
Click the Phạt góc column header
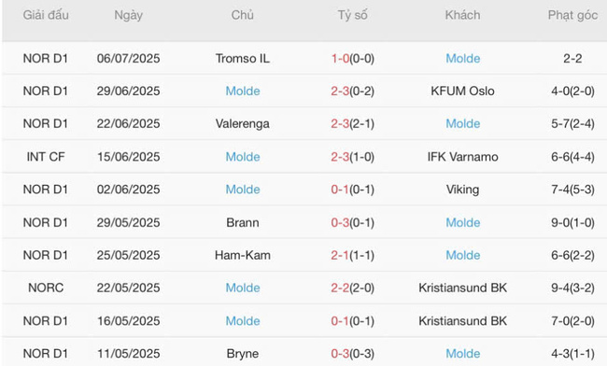click(572, 15)
